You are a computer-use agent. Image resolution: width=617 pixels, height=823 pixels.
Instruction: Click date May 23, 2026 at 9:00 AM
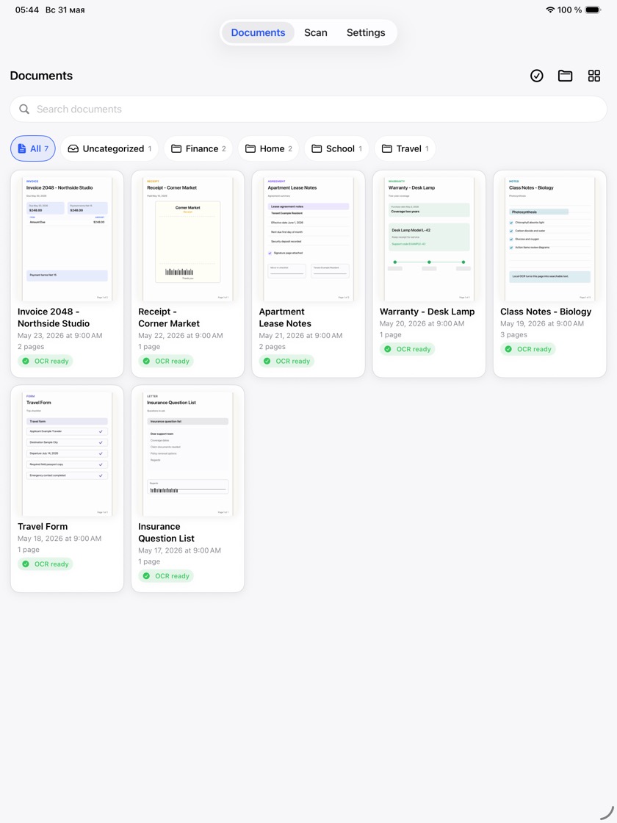pos(59,335)
